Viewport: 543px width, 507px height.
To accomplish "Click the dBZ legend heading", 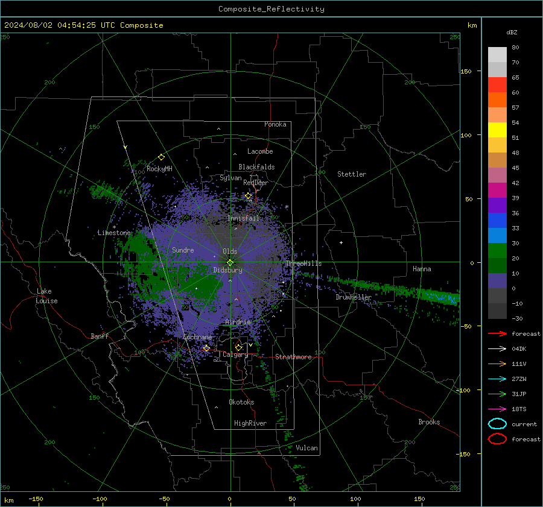I will (x=512, y=33).
